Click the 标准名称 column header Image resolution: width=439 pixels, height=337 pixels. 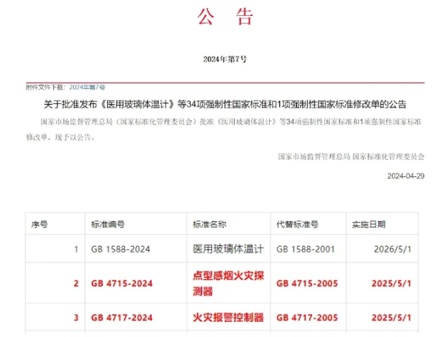pyautogui.click(x=209, y=225)
